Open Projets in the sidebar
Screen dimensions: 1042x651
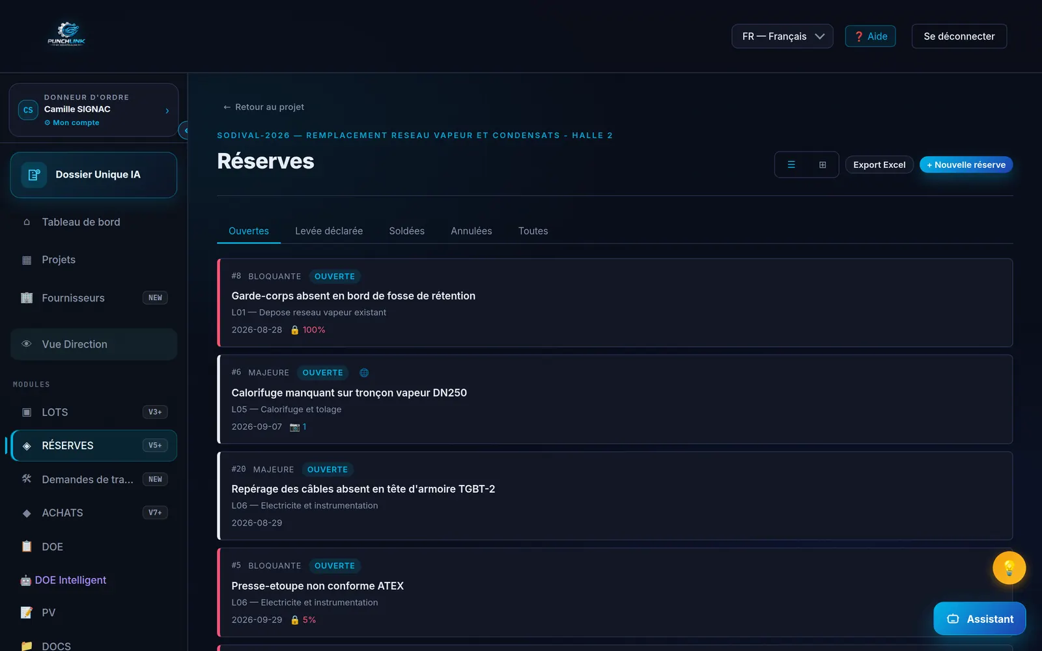point(94,260)
